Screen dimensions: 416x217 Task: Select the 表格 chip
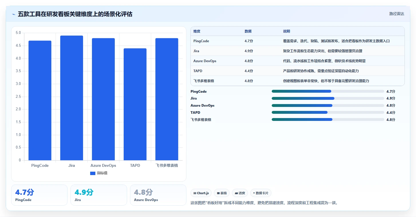click(x=222, y=193)
